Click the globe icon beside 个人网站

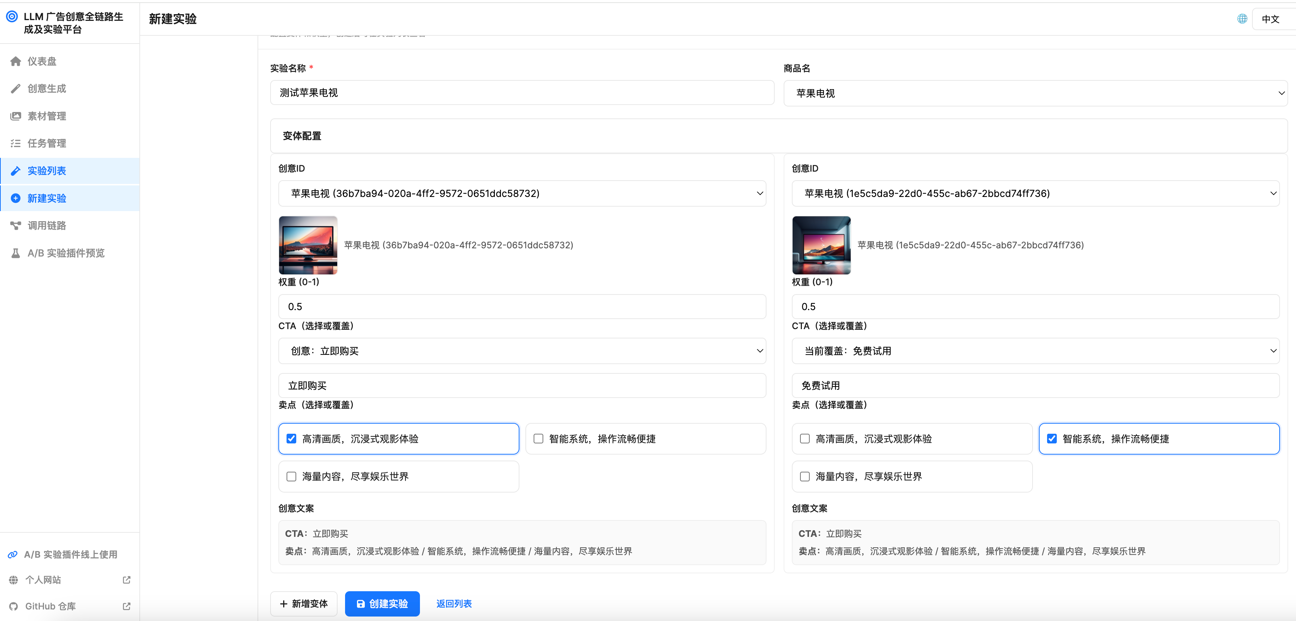pos(13,580)
